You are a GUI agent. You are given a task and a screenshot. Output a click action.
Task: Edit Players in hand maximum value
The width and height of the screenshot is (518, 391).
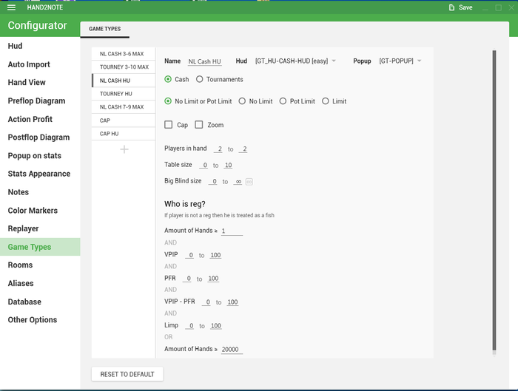pyautogui.click(x=243, y=149)
